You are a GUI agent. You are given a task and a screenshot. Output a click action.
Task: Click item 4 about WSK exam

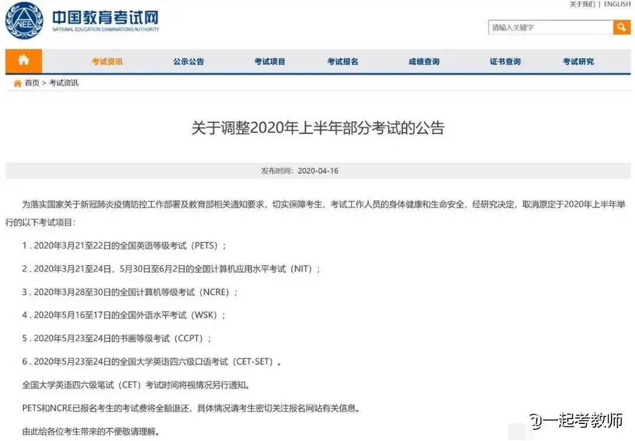[x=124, y=315]
